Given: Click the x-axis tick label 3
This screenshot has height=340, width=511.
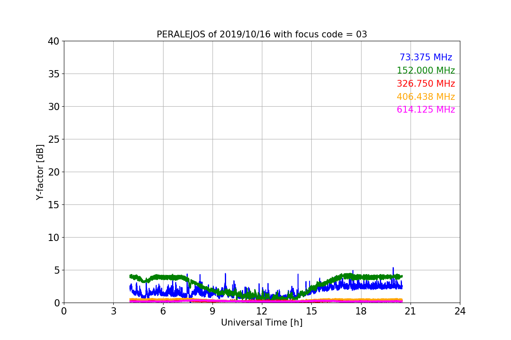Looking at the screenshot, I should tap(113, 311).
